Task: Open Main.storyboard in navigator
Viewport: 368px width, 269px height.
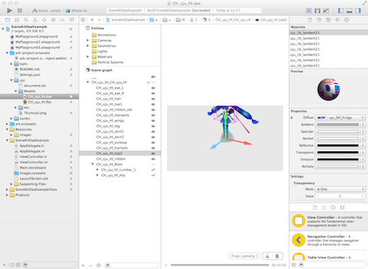Action: point(33,168)
